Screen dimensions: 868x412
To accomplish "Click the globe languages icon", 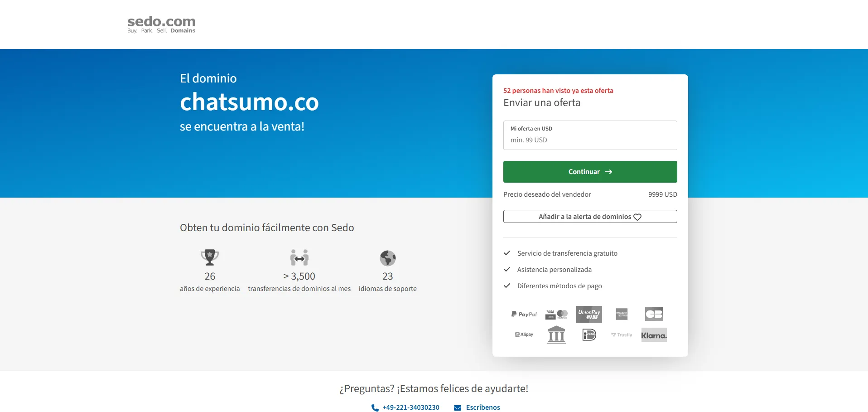I will pos(388,258).
